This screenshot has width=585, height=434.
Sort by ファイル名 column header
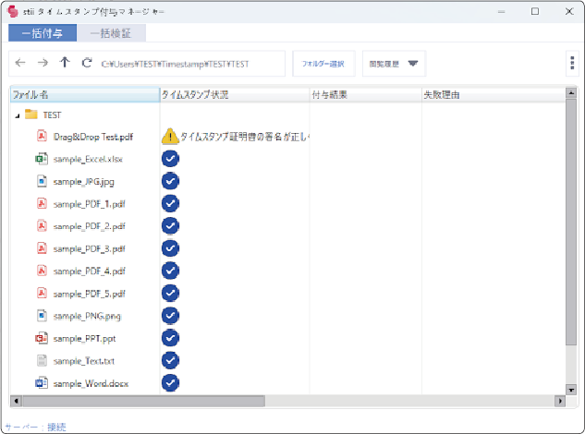tap(83, 94)
